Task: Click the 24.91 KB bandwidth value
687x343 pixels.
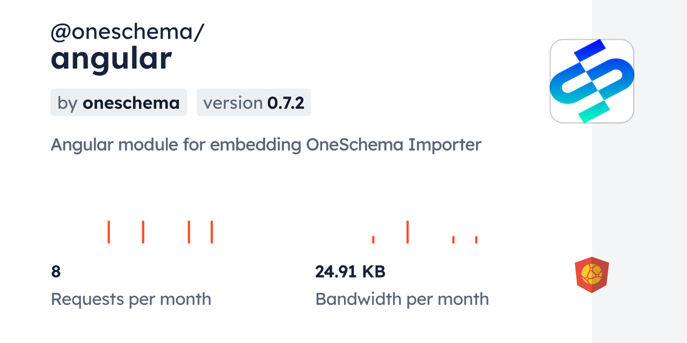Action: click(350, 272)
